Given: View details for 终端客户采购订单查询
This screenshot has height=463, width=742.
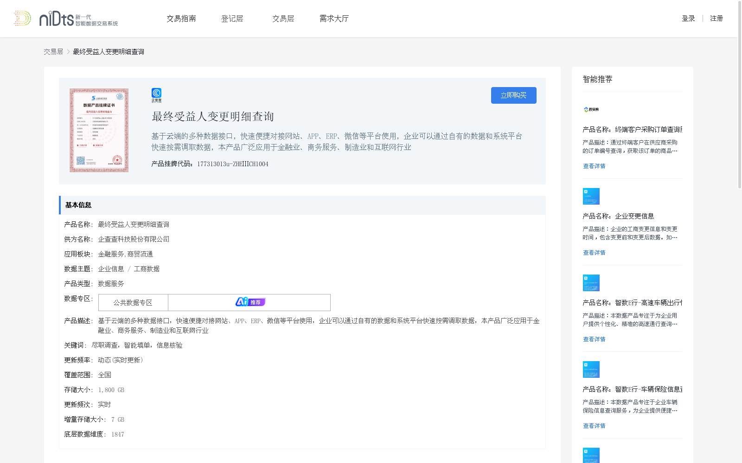Looking at the screenshot, I should coord(594,166).
